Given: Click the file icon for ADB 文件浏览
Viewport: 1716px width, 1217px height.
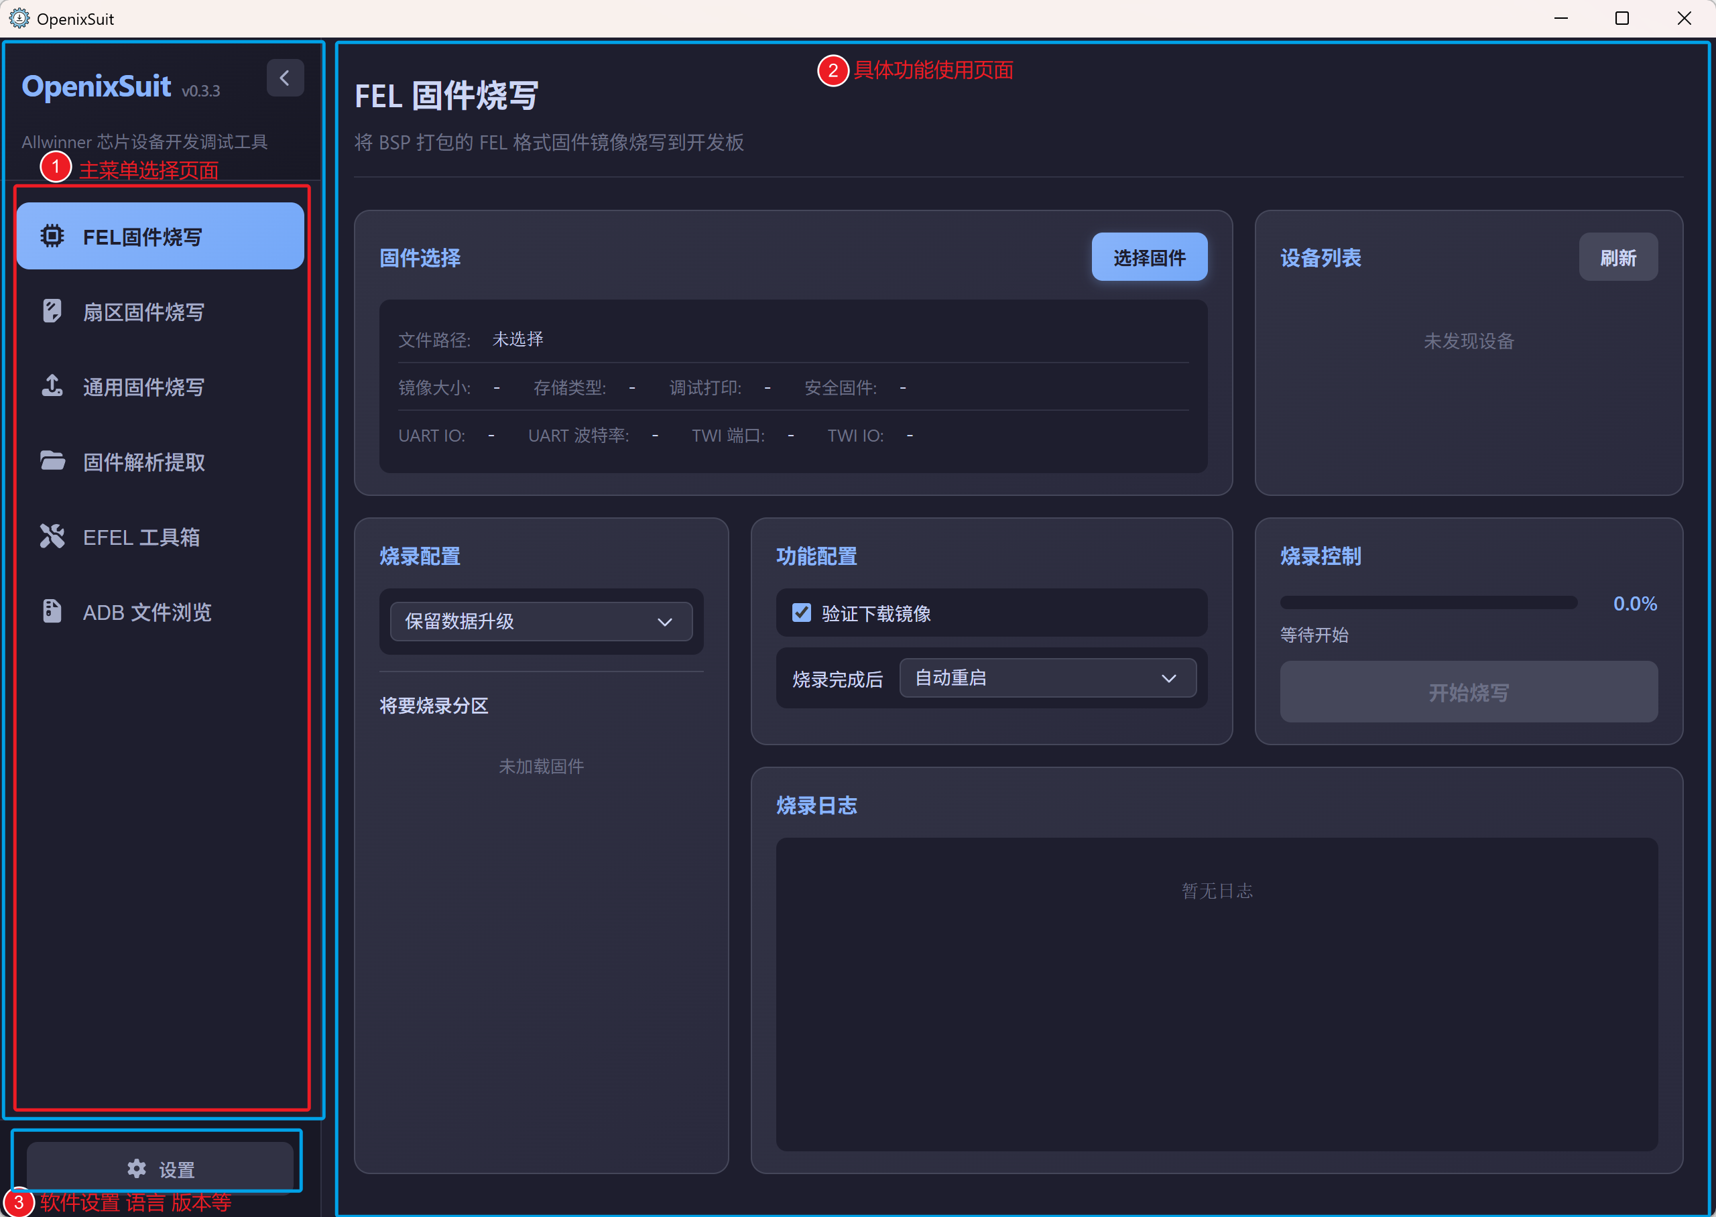Looking at the screenshot, I should click(52, 611).
